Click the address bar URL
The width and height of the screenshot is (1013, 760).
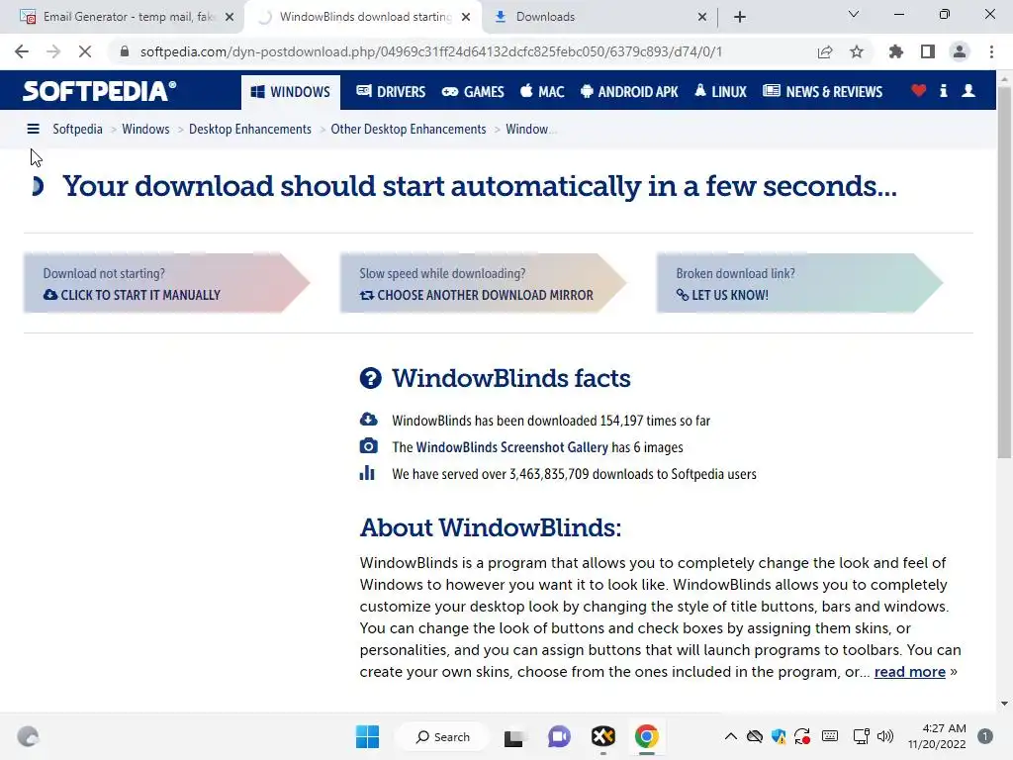point(431,51)
